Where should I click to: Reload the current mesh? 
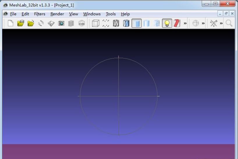pyautogui.click(x=41, y=23)
